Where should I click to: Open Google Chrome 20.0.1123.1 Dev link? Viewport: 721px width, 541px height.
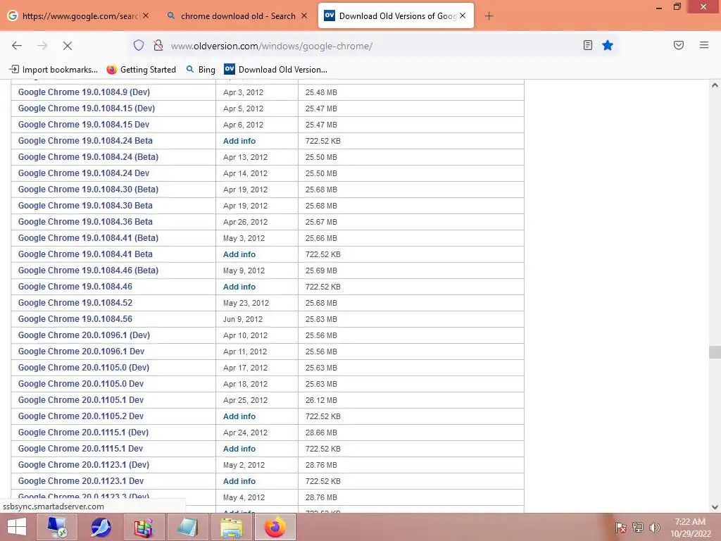tap(81, 480)
